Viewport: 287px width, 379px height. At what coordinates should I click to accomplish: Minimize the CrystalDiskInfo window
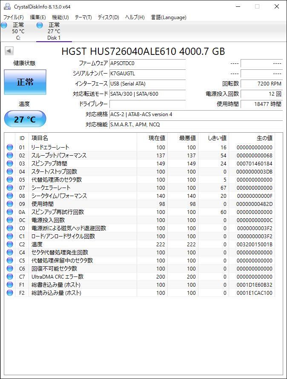[238, 6]
